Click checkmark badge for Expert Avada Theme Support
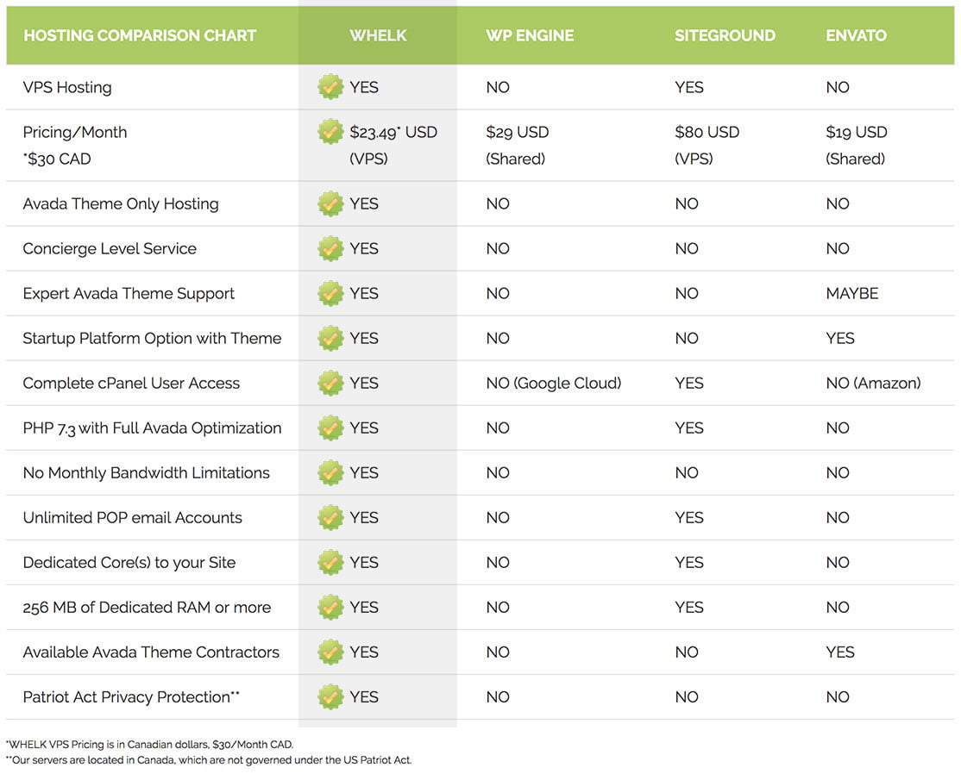This screenshot has width=961, height=774. (x=330, y=294)
